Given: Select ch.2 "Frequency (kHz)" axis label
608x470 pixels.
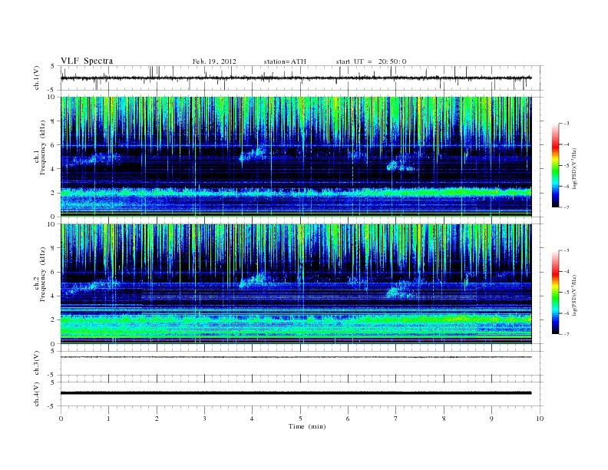Looking at the screenshot, I should click(43, 273).
